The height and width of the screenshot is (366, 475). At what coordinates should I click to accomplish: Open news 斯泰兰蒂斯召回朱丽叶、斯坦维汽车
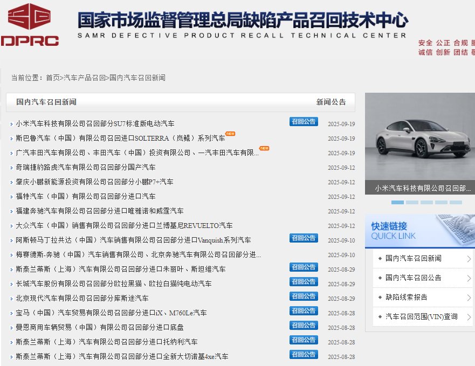[x=121, y=269]
